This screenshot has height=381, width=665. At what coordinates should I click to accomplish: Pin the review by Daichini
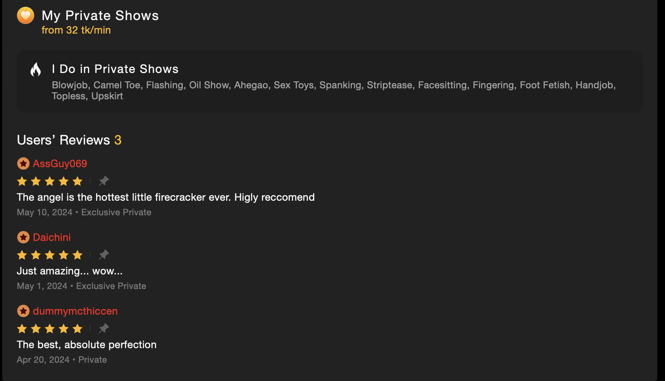[x=104, y=255]
